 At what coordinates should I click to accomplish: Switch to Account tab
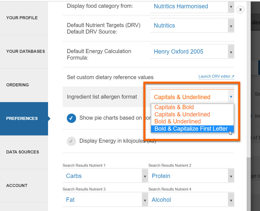pos(17,185)
